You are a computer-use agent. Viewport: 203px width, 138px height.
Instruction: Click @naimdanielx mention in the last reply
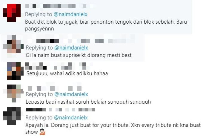coord(71,117)
